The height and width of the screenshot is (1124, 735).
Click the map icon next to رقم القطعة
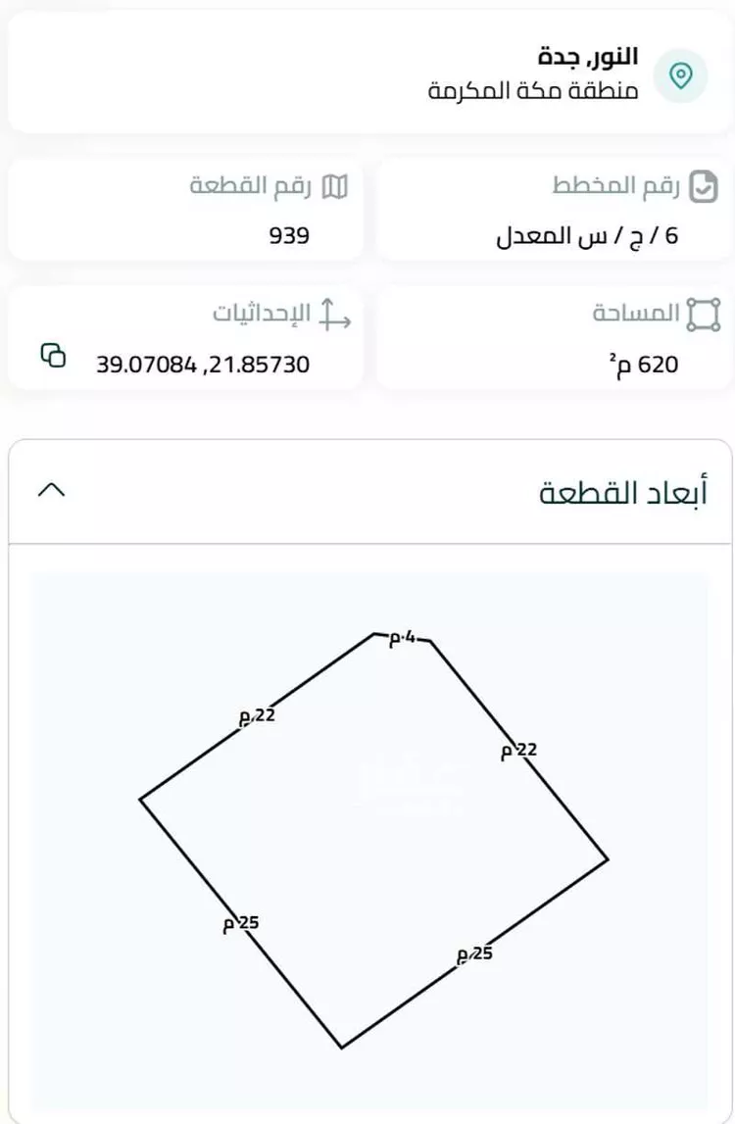pos(335,185)
